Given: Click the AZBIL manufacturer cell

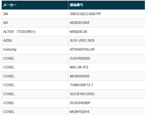Looking at the screenshot, I should coord(35,41).
